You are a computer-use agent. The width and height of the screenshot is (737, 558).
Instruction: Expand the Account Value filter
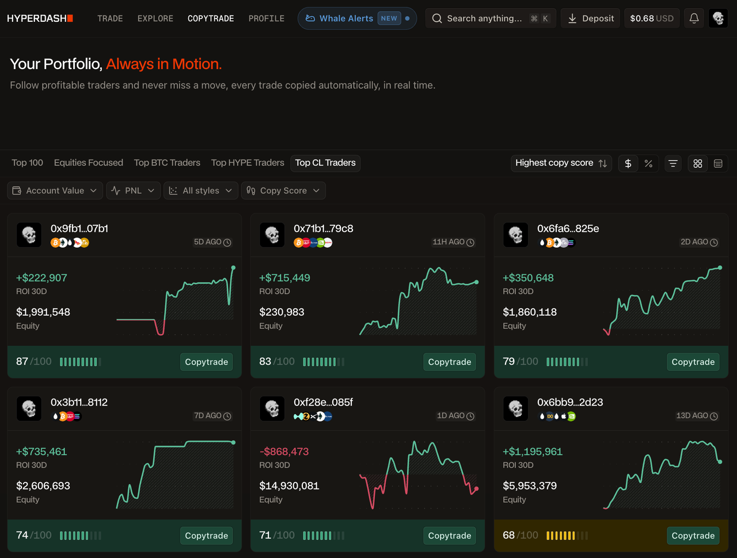coord(55,190)
